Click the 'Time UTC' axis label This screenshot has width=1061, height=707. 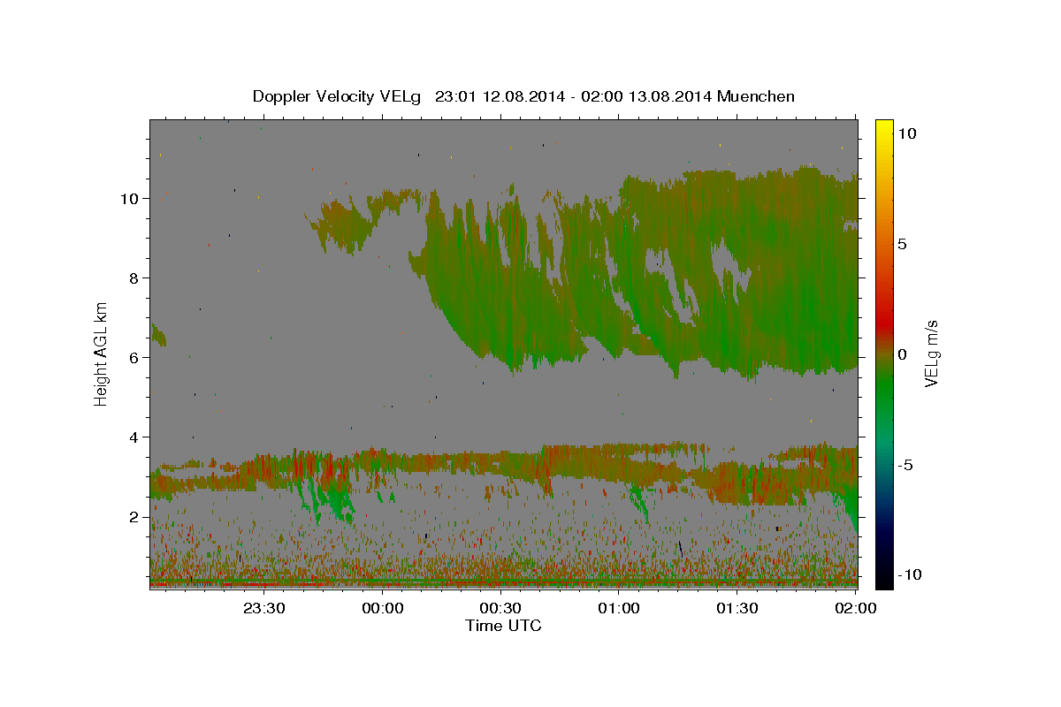point(503,626)
